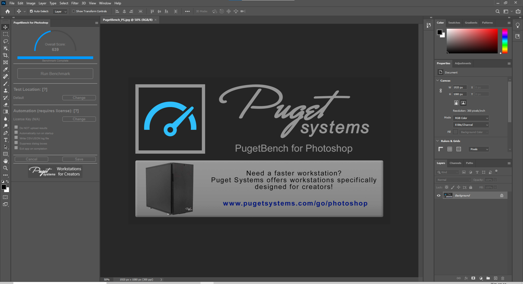Click Change button for Test Location
The image size is (523, 284).
pos(79,98)
